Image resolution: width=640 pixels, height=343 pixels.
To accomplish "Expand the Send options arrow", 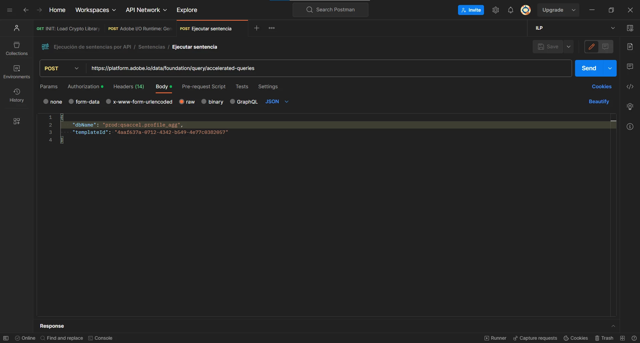I will 610,68.
